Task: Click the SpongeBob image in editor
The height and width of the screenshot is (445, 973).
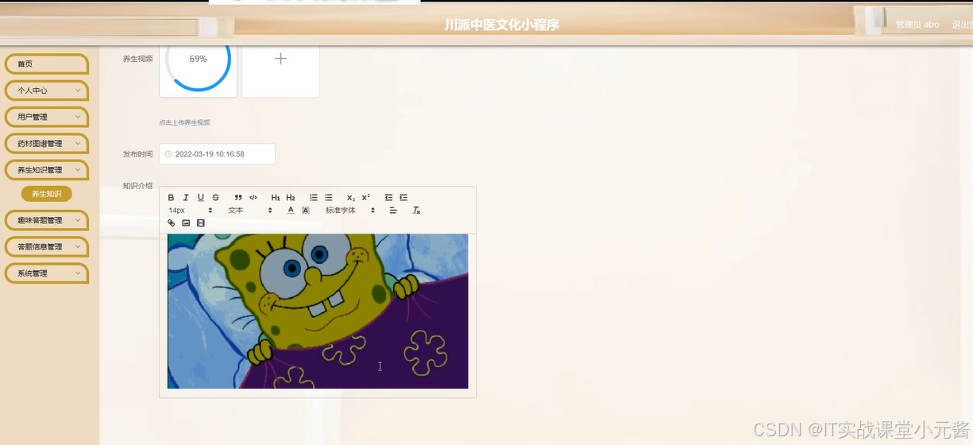Action: pos(318,311)
